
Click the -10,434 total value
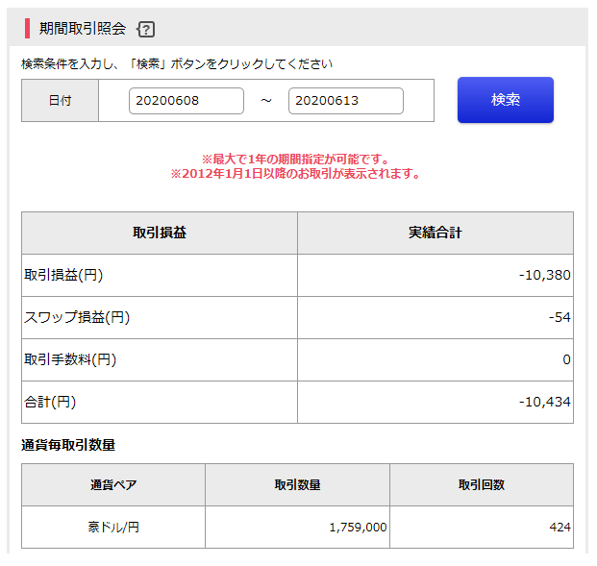[x=544, y=402]
